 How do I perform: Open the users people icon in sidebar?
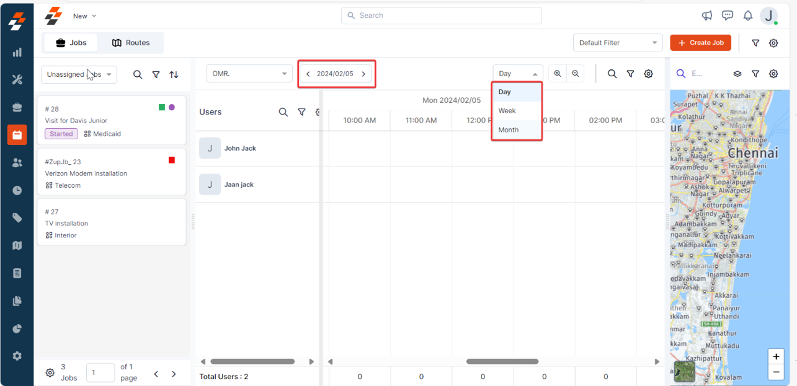click(x=17, y=163)
